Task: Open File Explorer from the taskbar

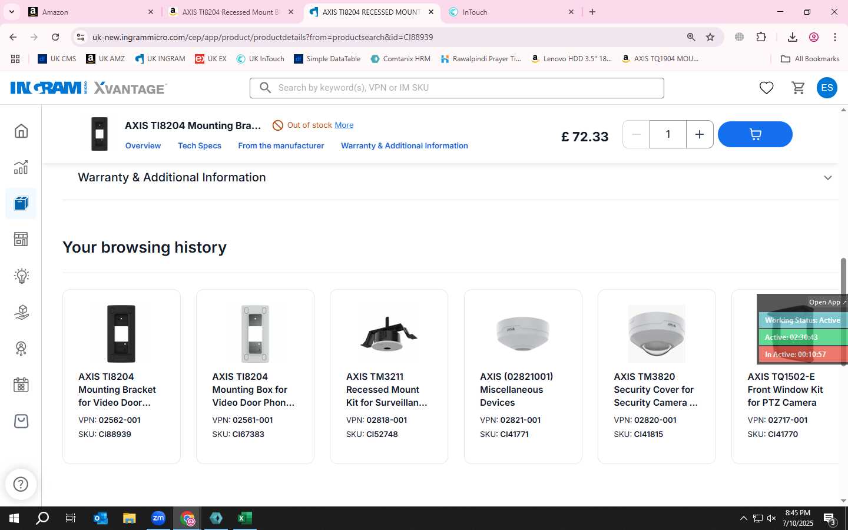Action: [x=130, y=518]
